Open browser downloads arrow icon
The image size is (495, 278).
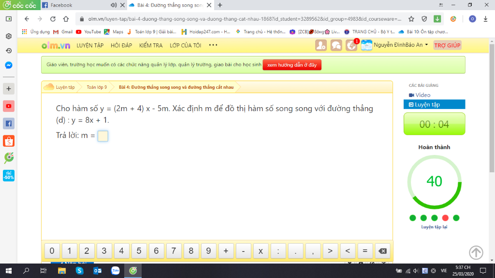pos(485,19)
